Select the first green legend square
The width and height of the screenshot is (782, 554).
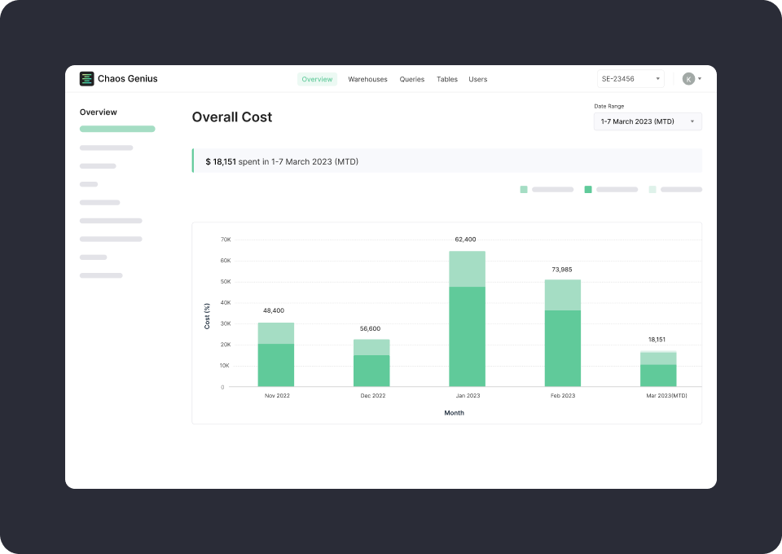coord(523,189)
